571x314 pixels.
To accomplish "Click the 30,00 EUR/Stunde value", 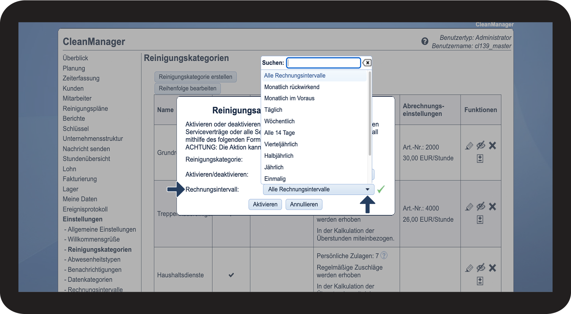I will 428,158.
